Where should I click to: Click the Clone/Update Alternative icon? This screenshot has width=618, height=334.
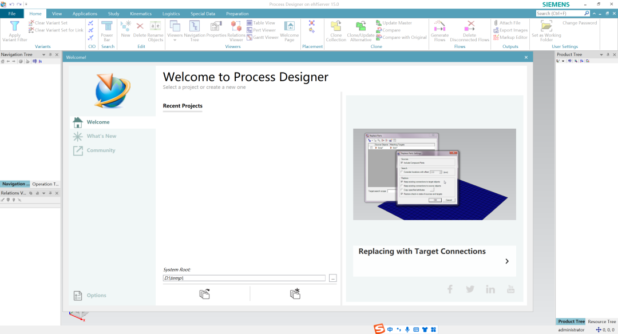click(x=360, y=26)
